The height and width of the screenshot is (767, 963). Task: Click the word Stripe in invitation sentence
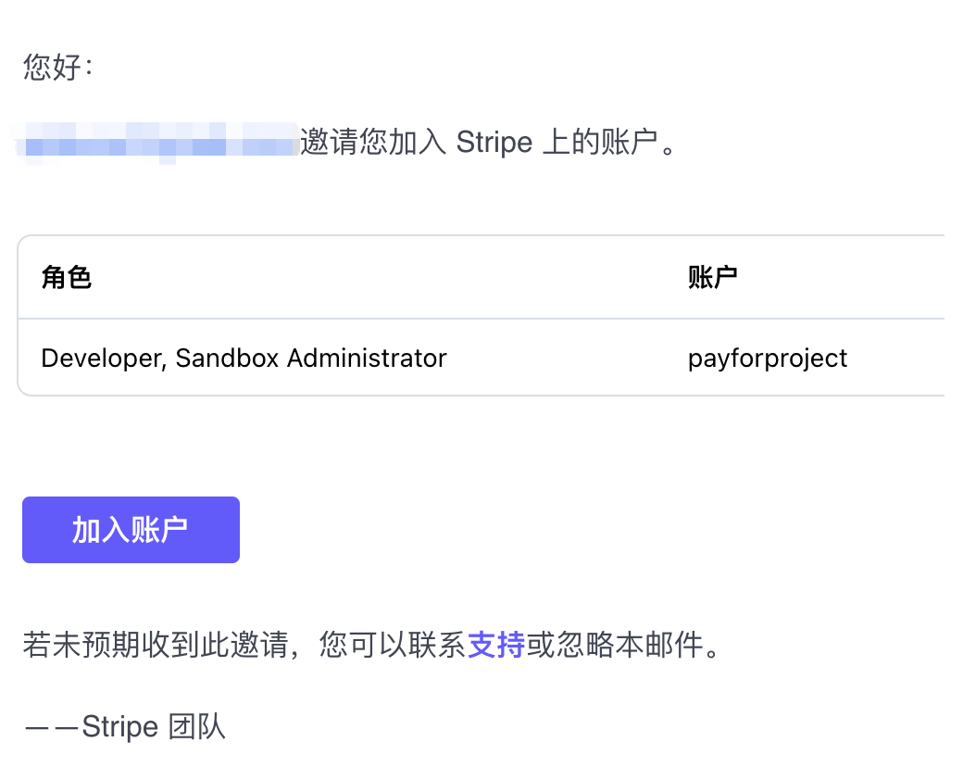pos(494,142)
